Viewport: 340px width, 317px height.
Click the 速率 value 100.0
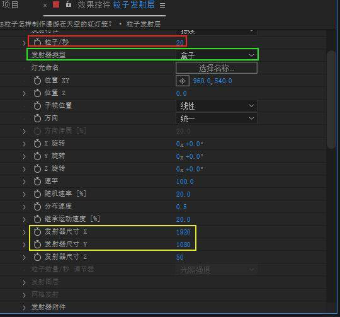(x=184, y=182)
